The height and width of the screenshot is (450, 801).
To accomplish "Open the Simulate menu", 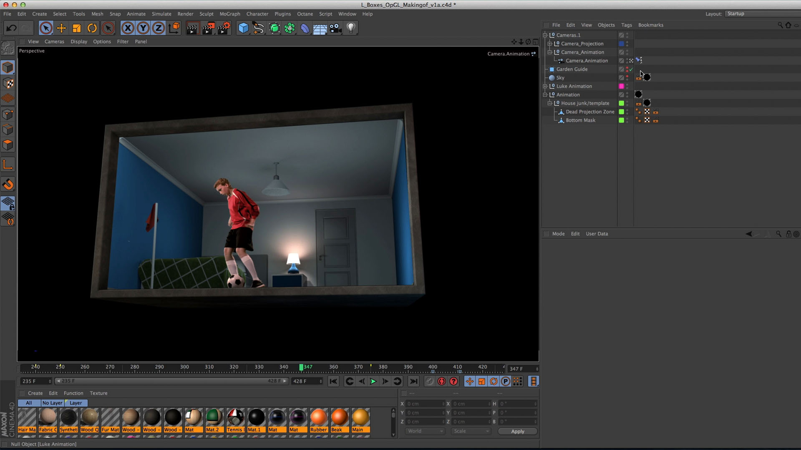I will pos(161,14).
